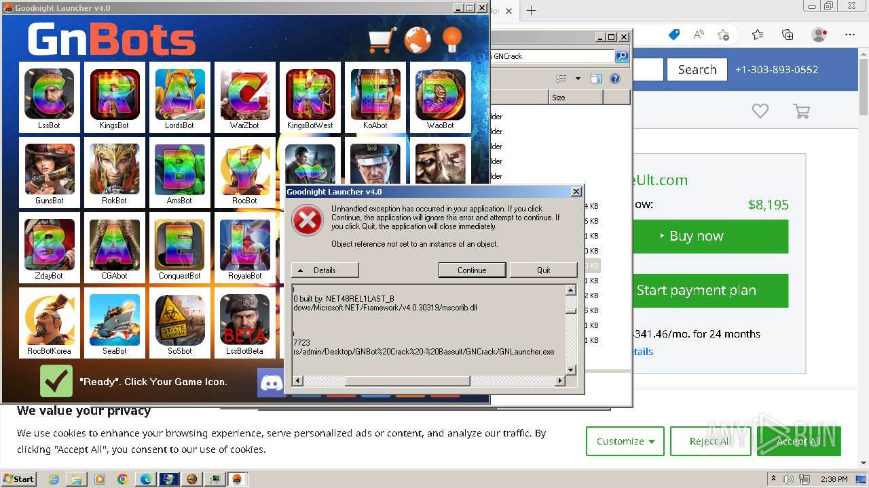Click the GNCrack search field in Explorer
869x488 pixels.
coord(551,56)
